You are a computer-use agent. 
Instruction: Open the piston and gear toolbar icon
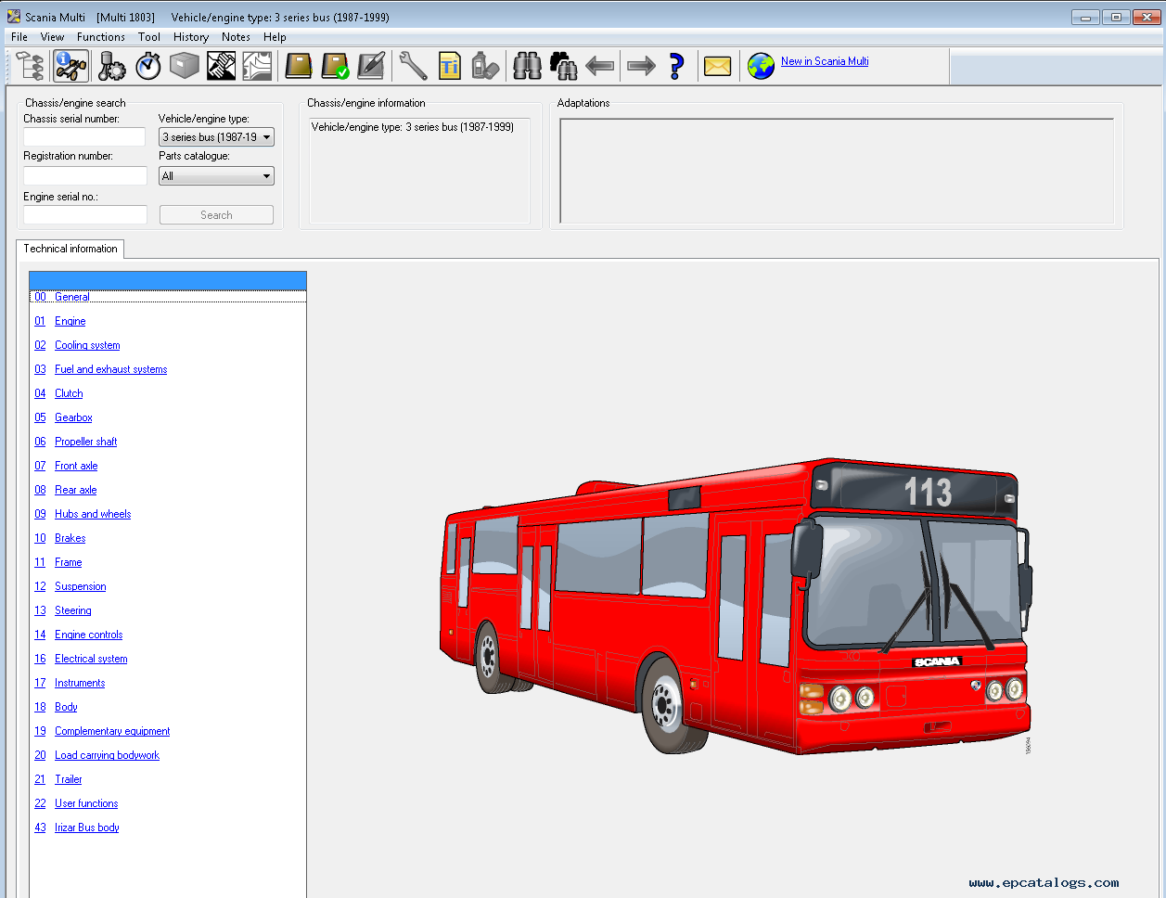pos(111,66)
